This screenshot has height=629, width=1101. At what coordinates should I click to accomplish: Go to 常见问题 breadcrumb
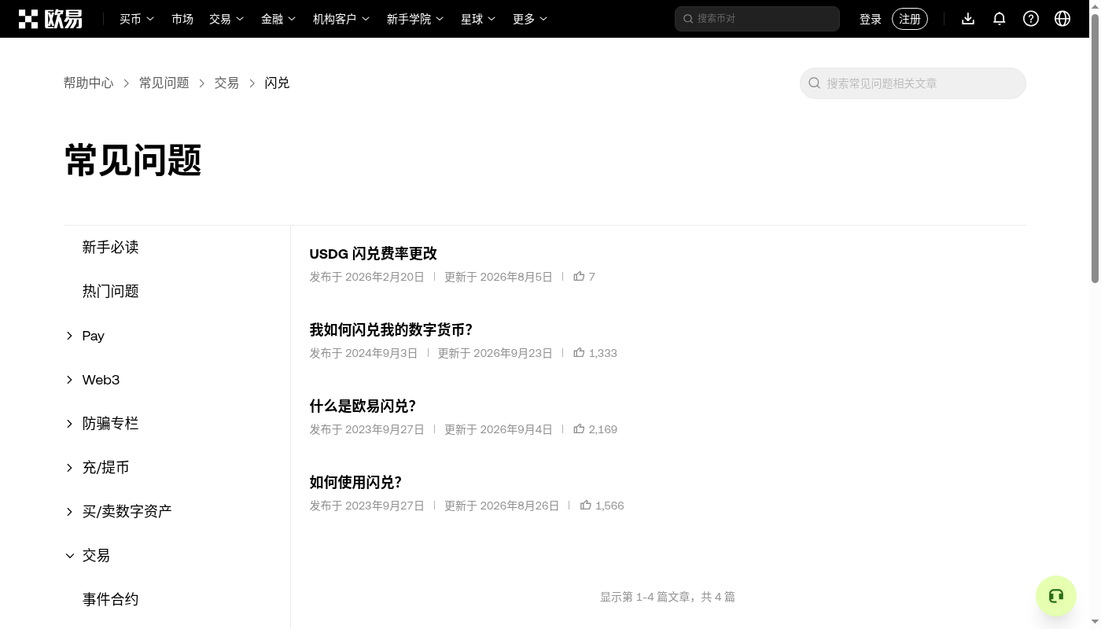[164, 83]
